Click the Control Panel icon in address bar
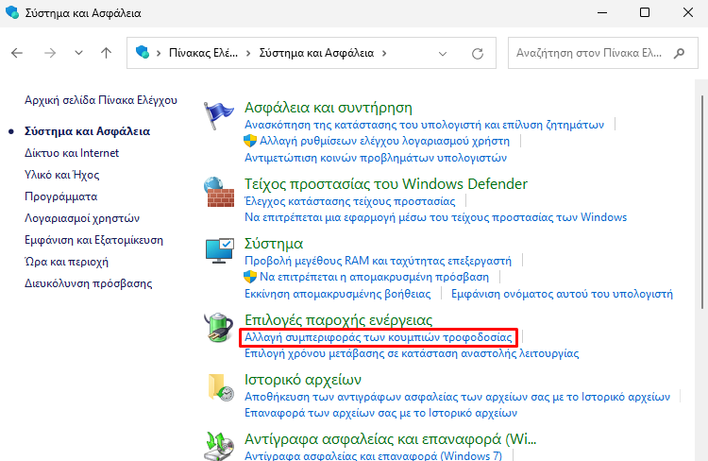The image size is (708, 461). pyautogui.click(x=143, y=52)
